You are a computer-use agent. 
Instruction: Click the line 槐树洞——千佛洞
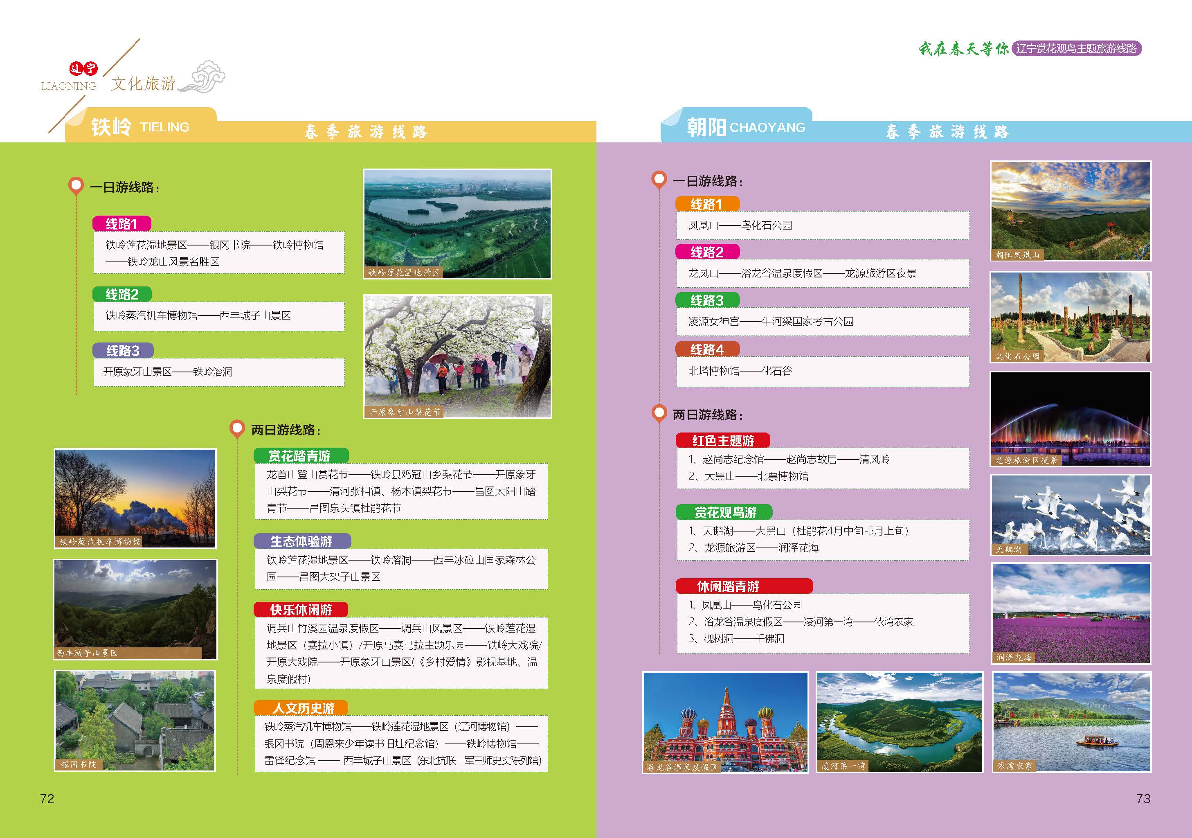click(x=736, y=639)
